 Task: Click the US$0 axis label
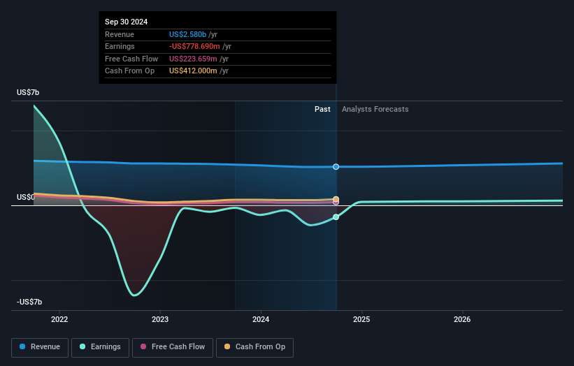pos(26,198)
